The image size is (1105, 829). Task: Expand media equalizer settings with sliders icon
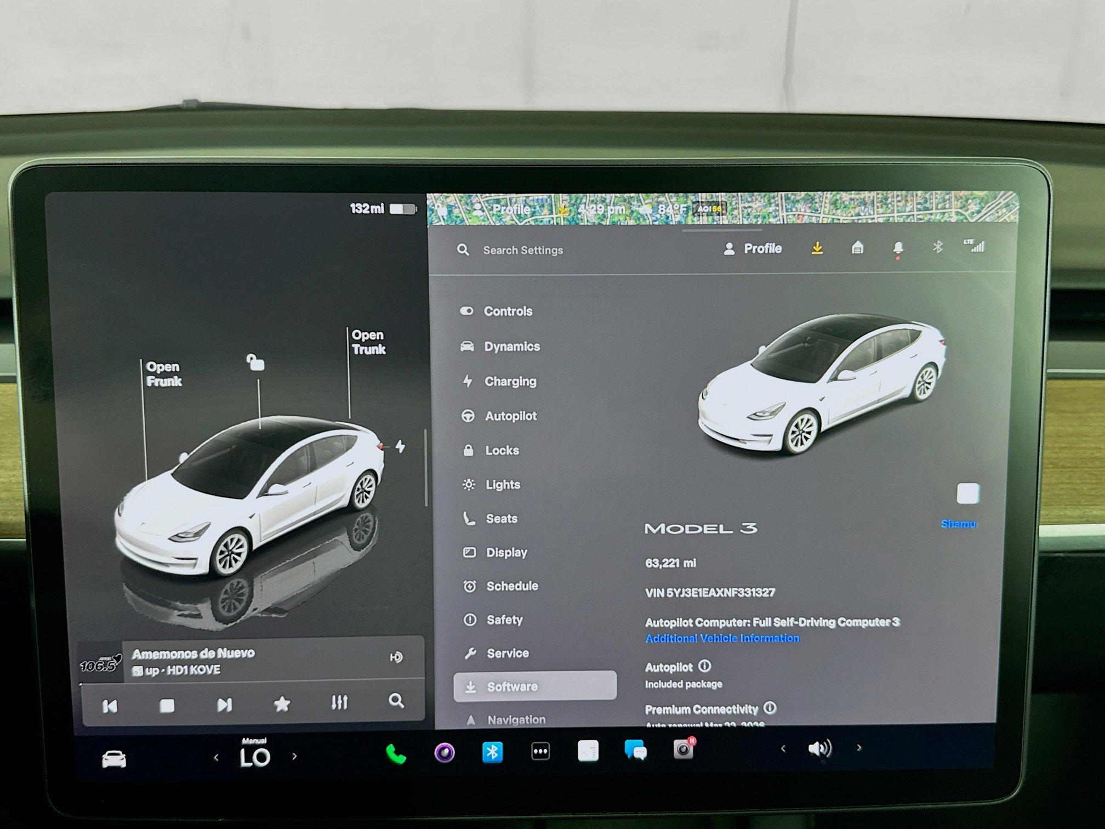[x=340, y=703]
